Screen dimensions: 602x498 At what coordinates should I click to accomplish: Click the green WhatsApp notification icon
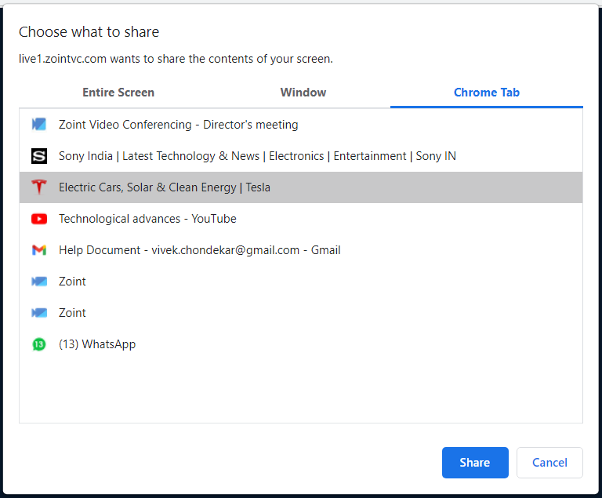[39, 344]
